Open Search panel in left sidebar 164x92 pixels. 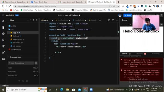click(3, 34)
